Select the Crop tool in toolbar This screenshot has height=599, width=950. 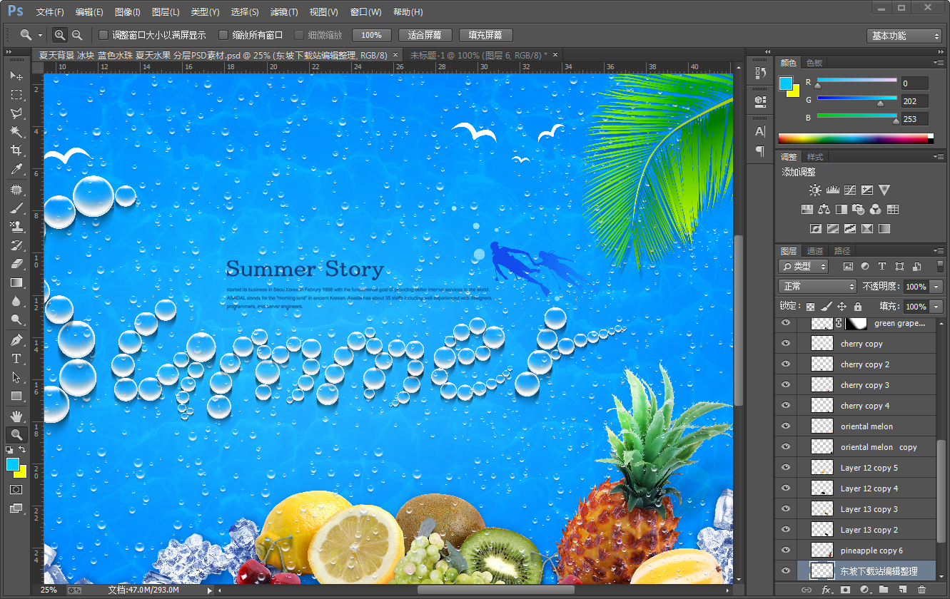pyautogui.click(x=16, y=150)
